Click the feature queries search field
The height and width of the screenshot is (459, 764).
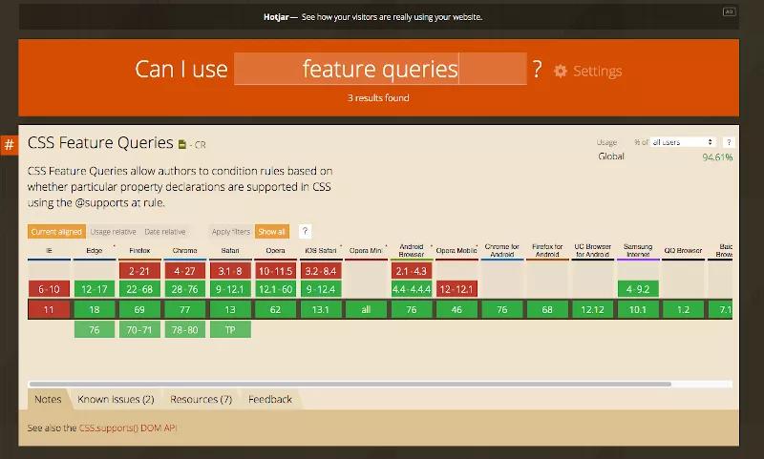(380, 69)
